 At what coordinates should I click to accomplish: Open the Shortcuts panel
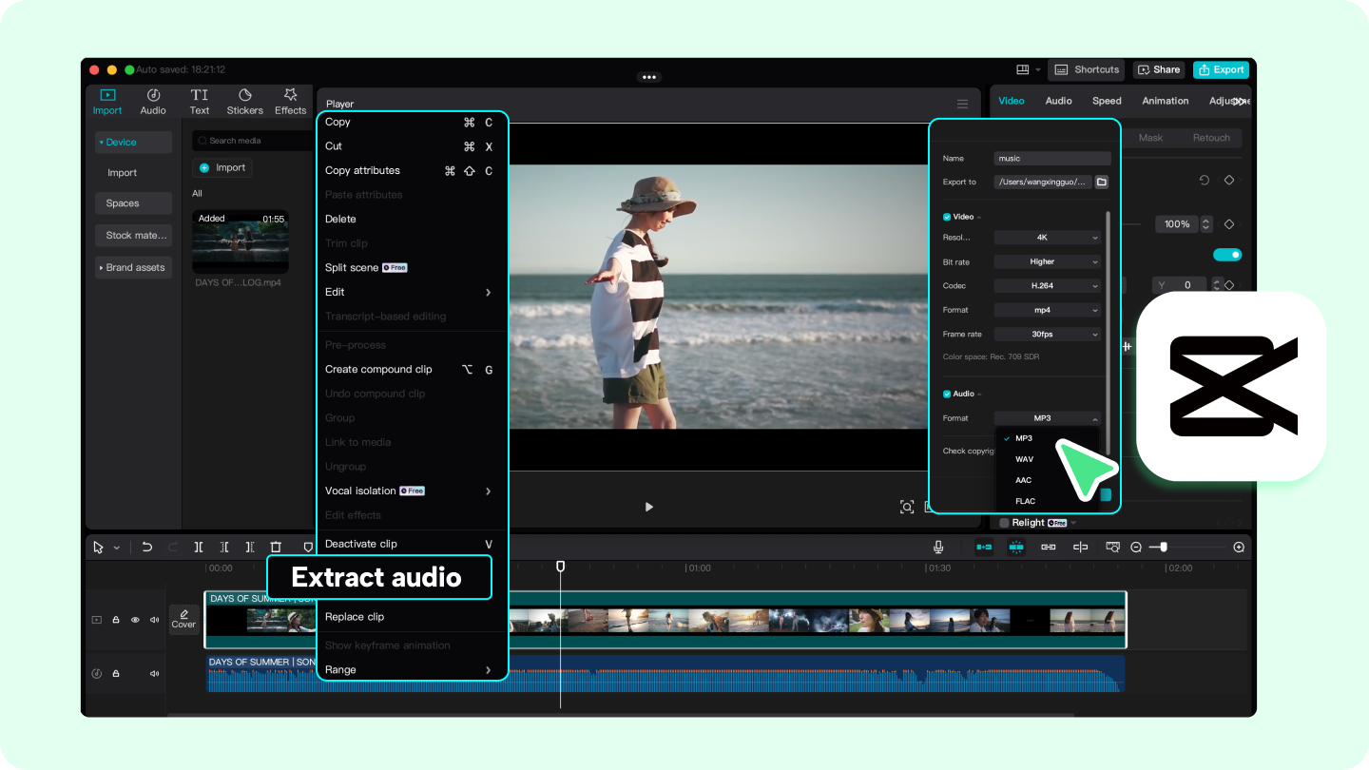click(1086, 69)
